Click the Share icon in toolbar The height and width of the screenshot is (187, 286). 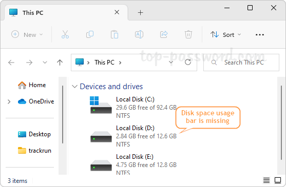coord(164,34)
